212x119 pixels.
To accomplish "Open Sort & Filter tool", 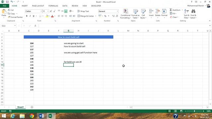I will [186, 14].
